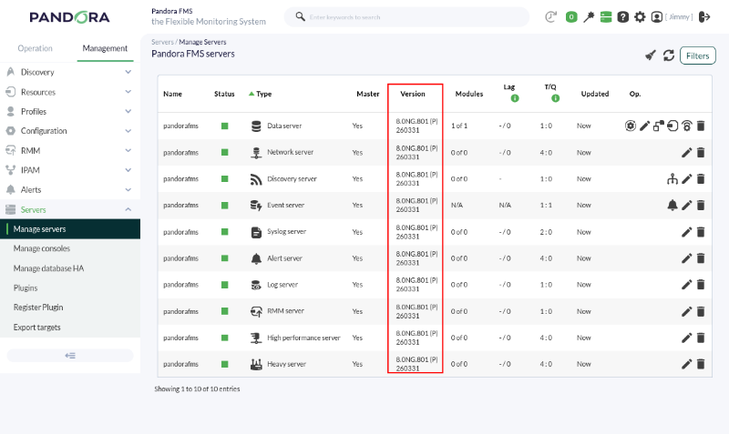Delete the RMM server with trash icon
The width and height of the screenshot is (729, 434).
tap(701, 311)
